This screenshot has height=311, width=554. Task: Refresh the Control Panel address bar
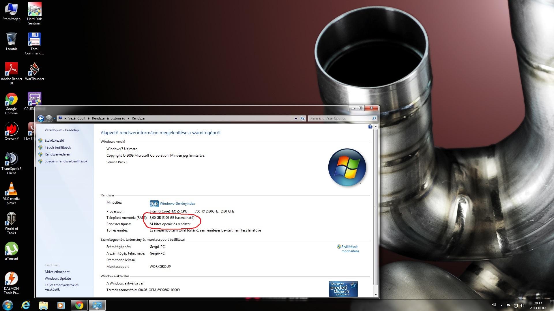pyautogui.click(x=302, y=118)
